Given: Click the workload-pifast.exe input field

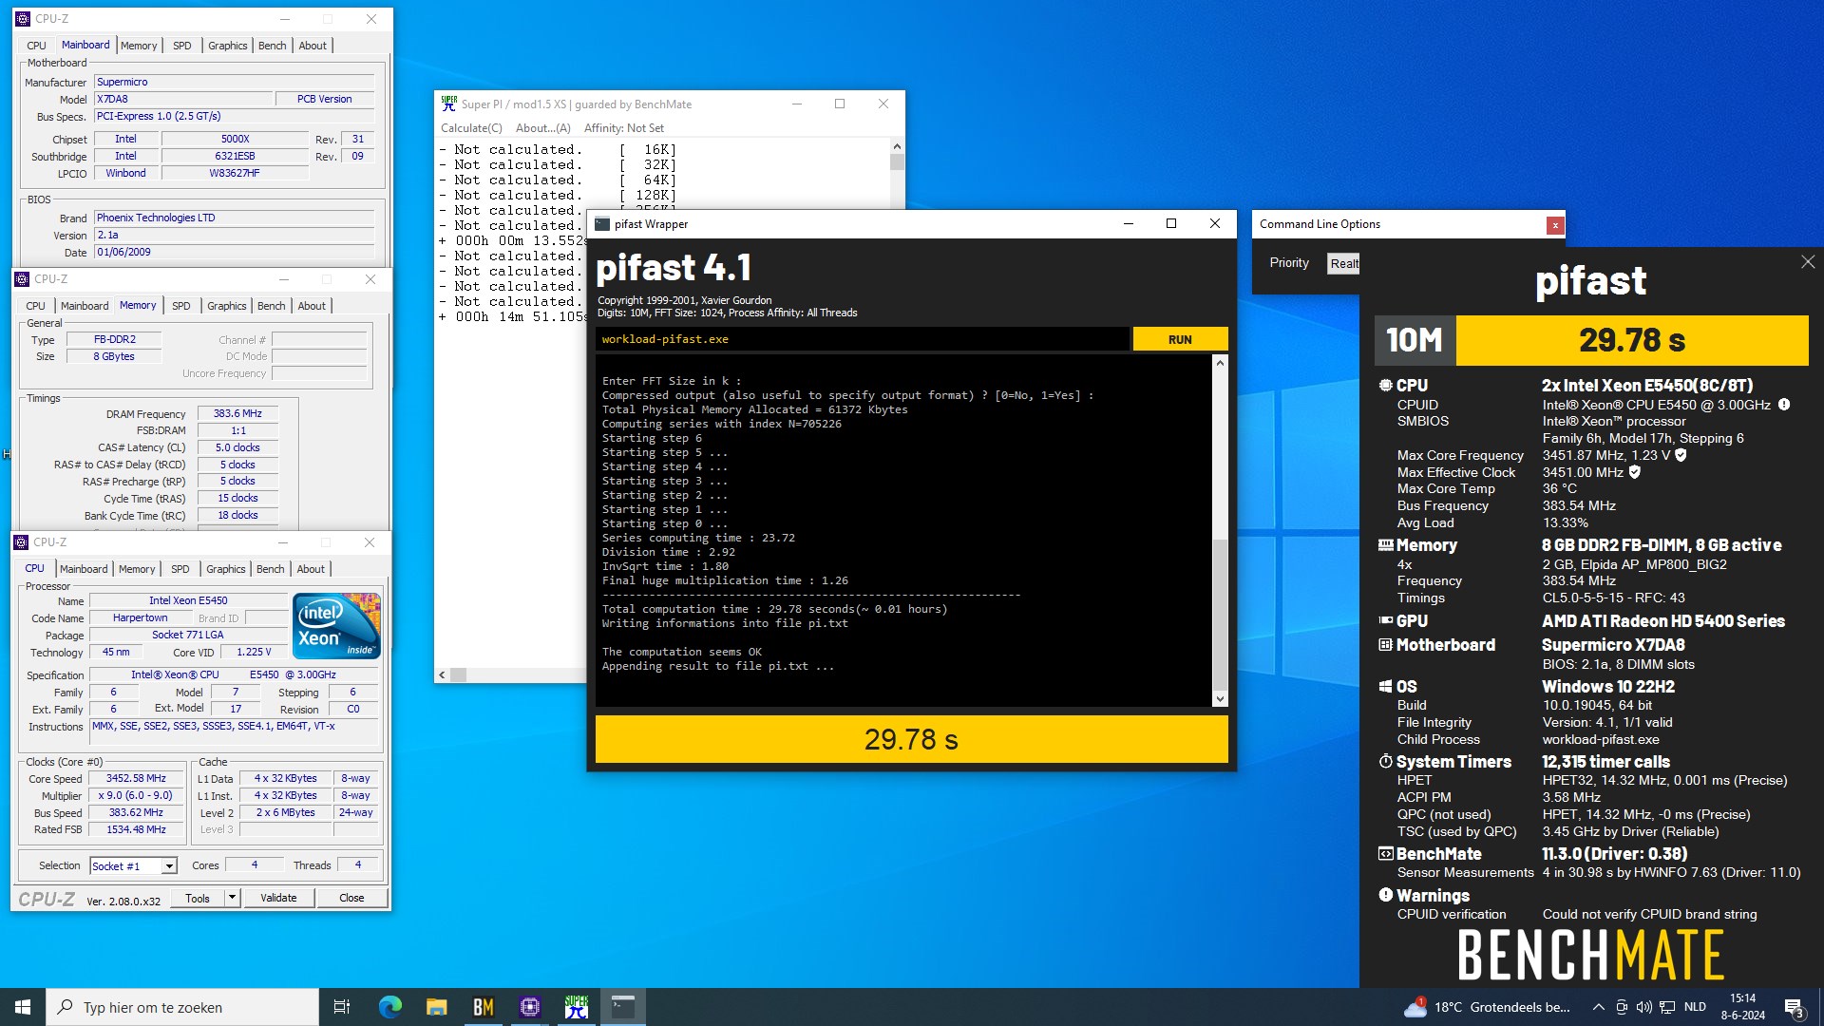Looking at the screenshot, I should 862,339.
